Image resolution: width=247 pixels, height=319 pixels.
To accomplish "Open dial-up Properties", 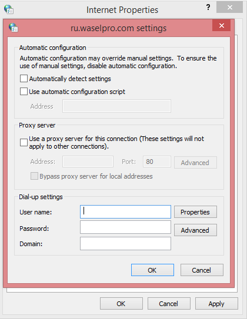I will [195, 212].
